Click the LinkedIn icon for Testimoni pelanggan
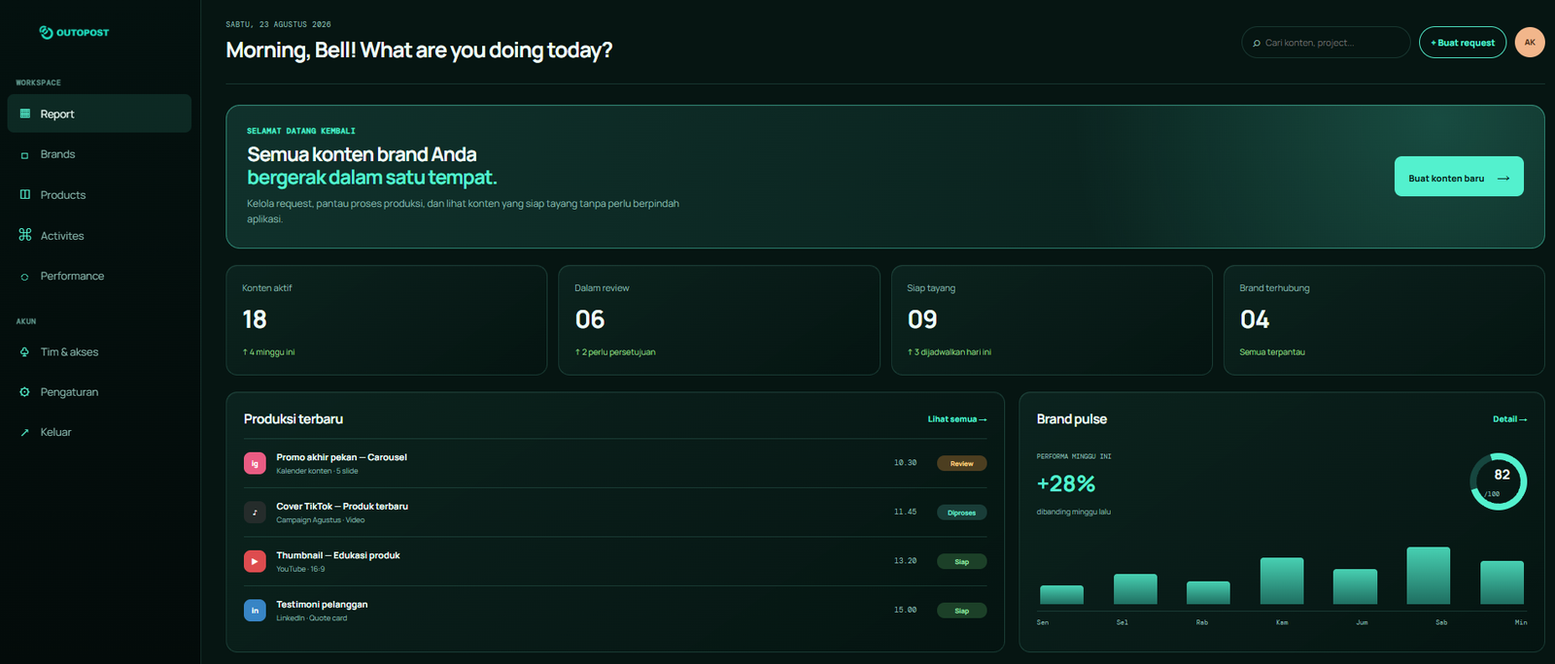The width and height of the screenshot is (1555, 664). (255, 611)
